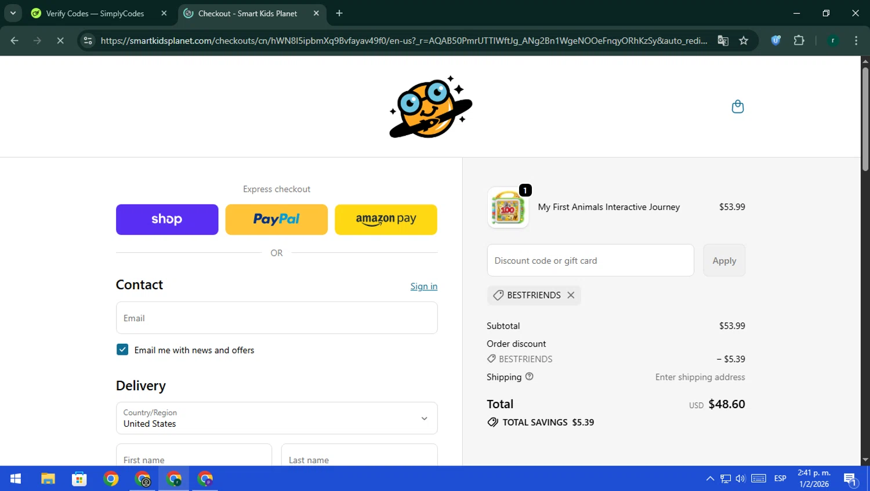
Task: Stop loading the page
Action: coord(60,41)
